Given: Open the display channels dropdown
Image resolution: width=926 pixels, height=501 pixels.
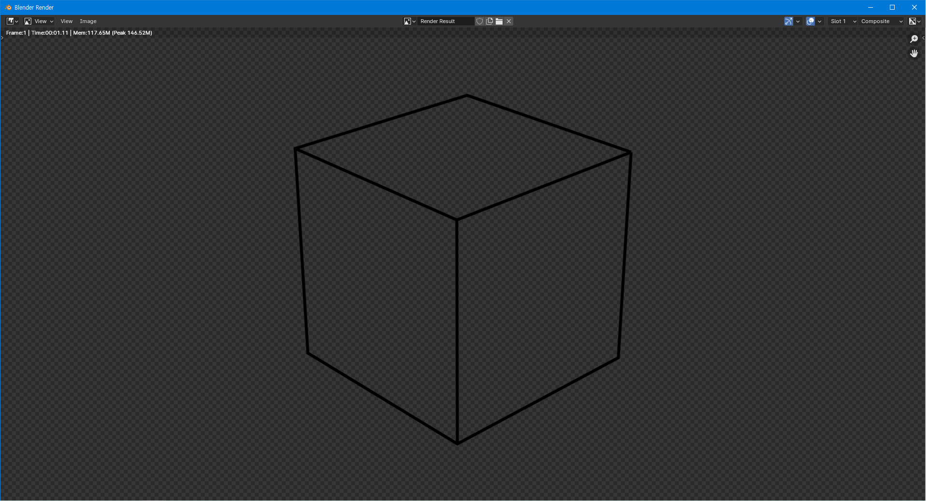Looking at the screenshot, I should [x=915, y=21].
